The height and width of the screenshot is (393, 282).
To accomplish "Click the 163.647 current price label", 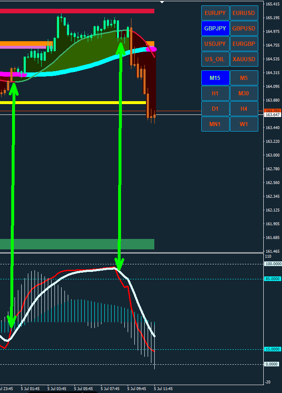I will pos(273,115).
